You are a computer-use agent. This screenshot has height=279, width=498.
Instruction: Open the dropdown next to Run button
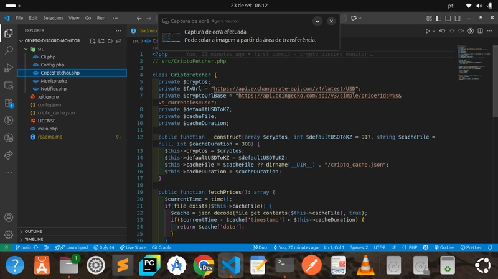coord(435,30)
